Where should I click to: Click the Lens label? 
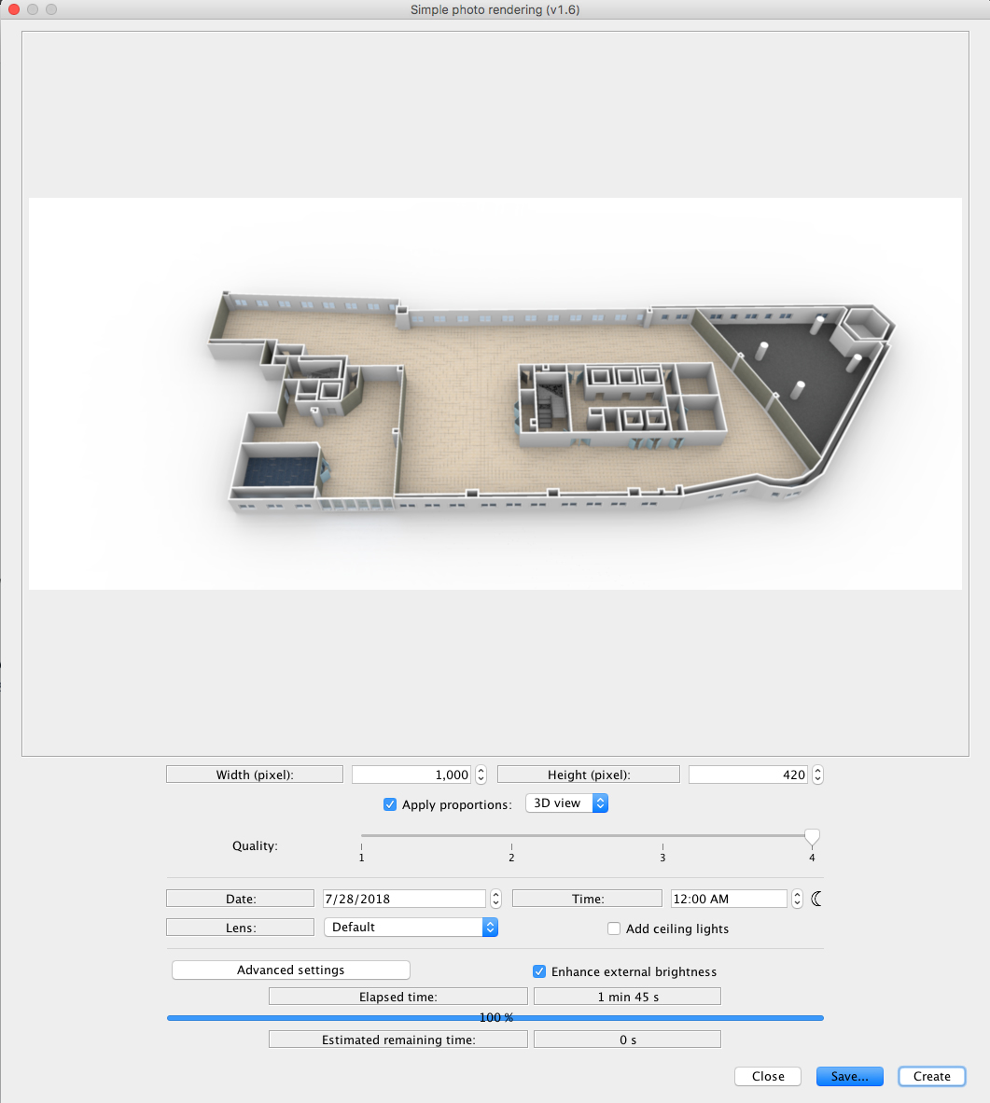point(240,928)
